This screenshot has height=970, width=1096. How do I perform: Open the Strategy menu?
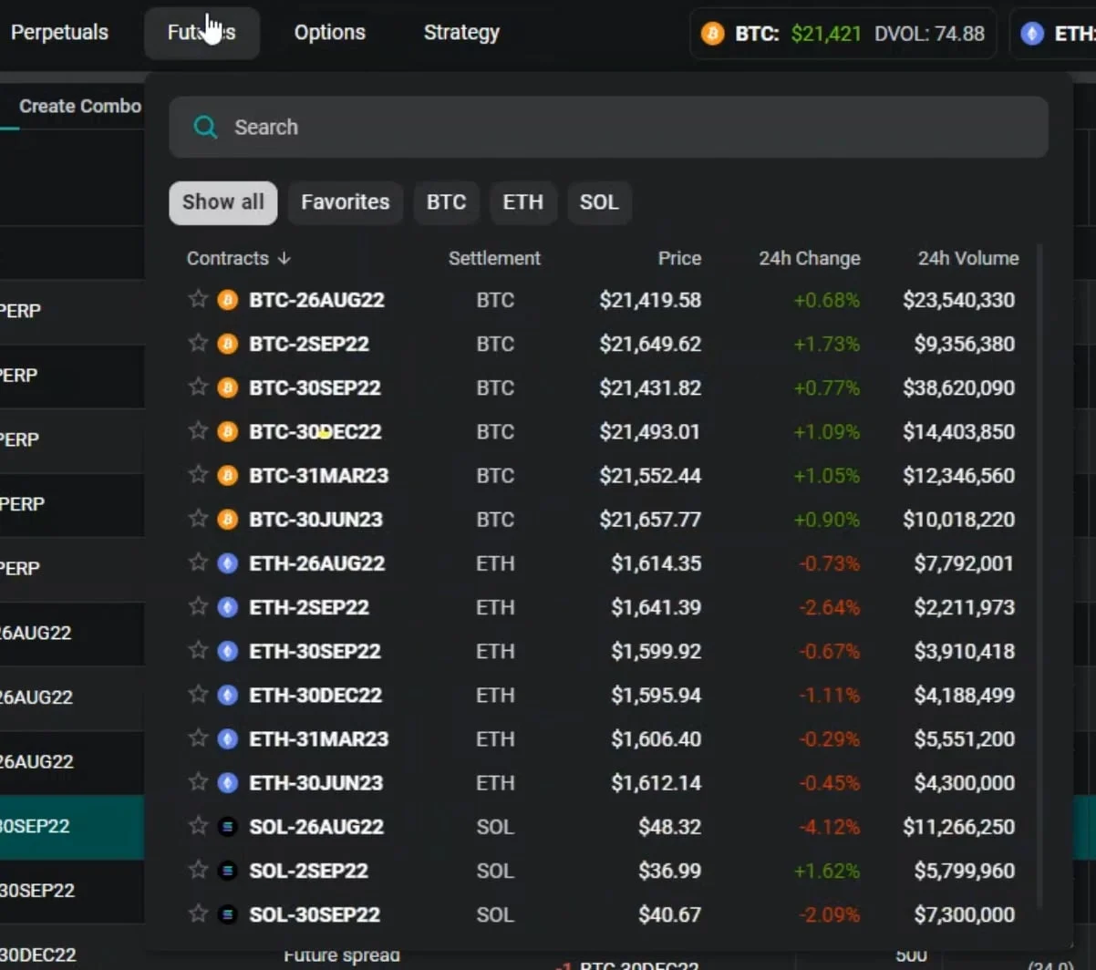tap(461, 33)
